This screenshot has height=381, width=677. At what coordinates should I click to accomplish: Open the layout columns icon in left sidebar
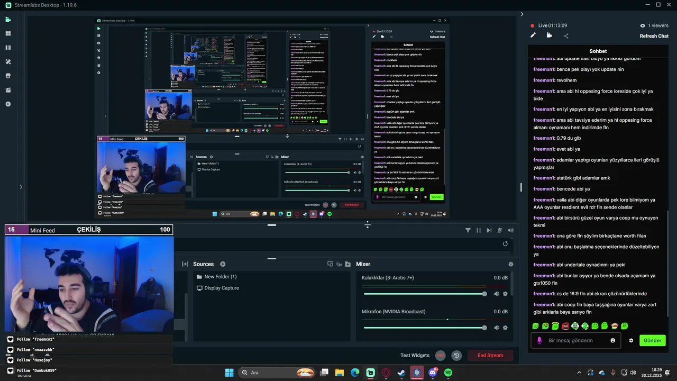tap(8, 48)
